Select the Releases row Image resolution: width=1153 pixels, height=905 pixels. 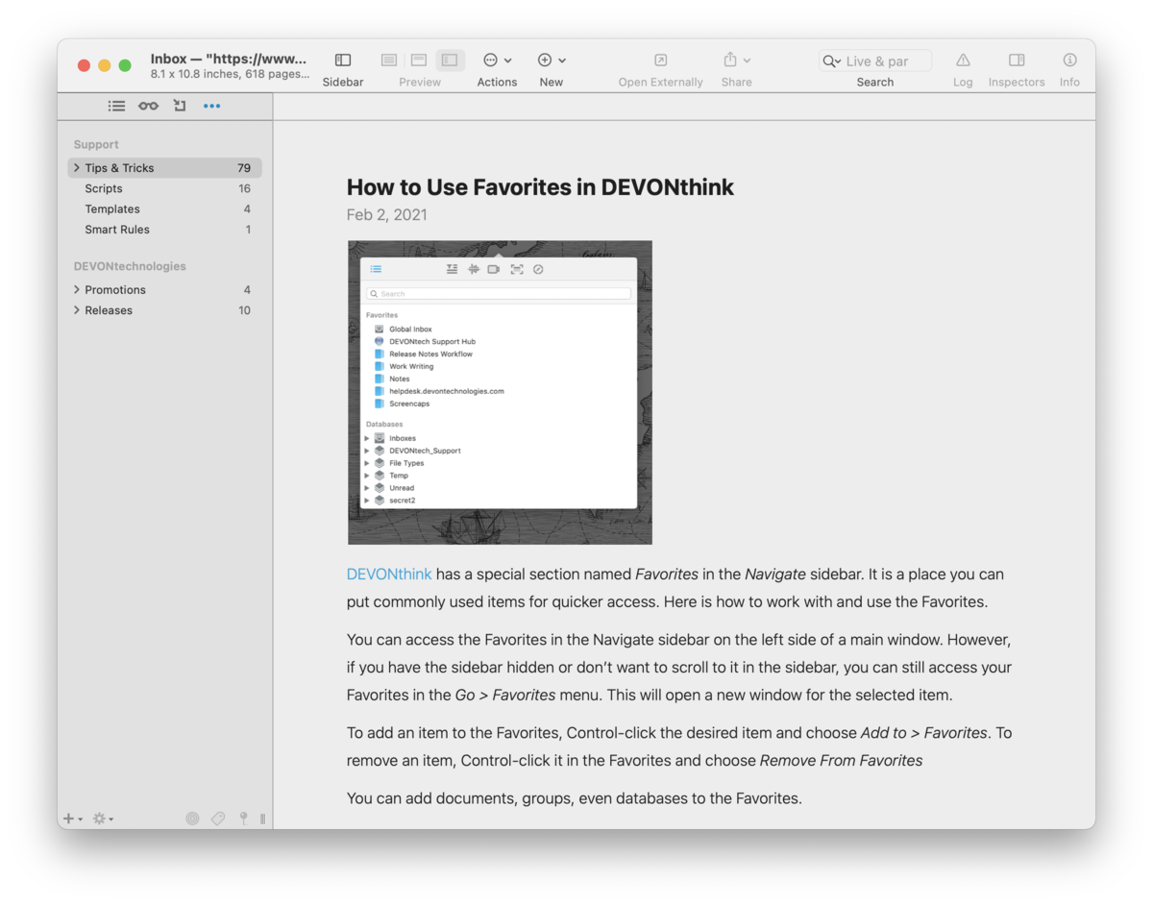click(164, 310)
